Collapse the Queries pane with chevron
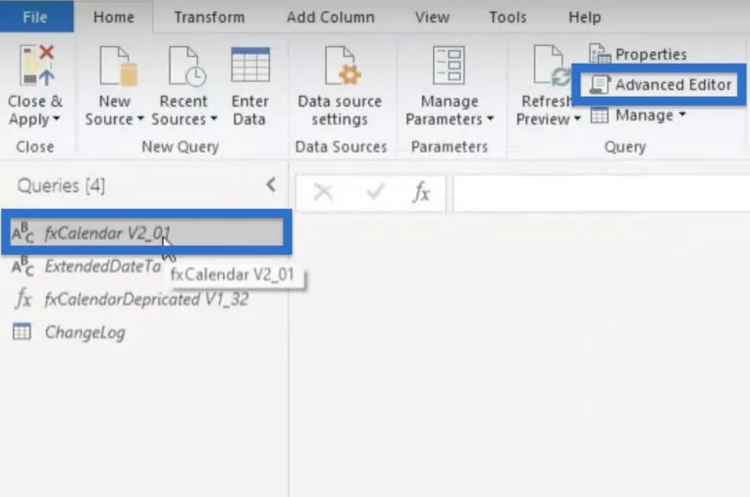750x497 pixels. coord(271,185)
